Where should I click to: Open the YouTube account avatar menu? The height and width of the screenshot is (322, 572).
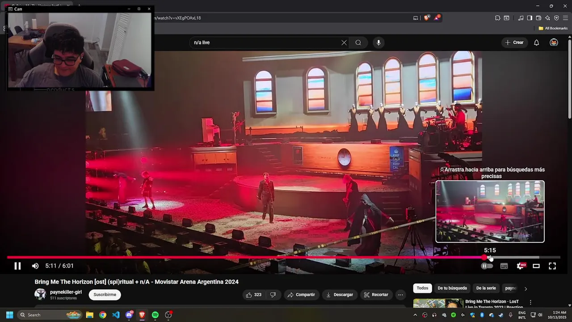click(x=554, y=42)
